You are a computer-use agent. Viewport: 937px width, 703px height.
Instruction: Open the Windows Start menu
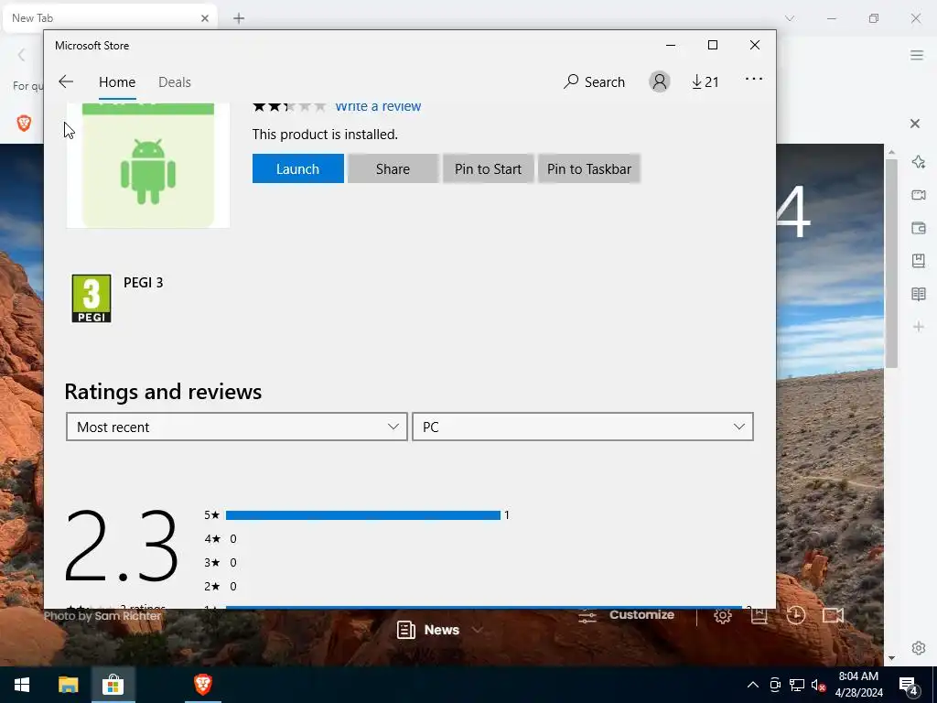[x=22, y=685]
